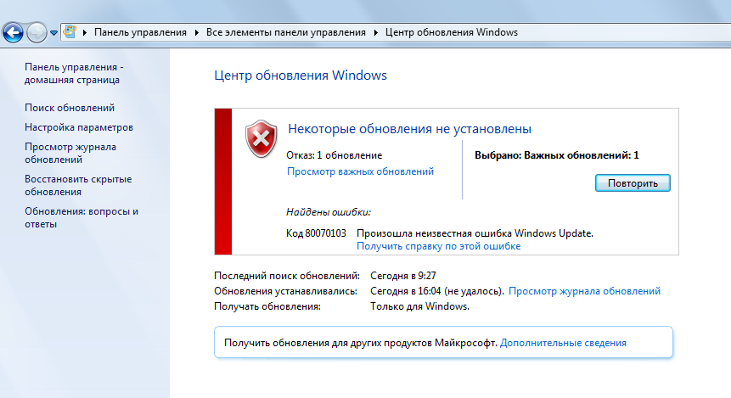Click Выбрано: Важных обновлений: 1 text
731x398 pixels.
click(x=557, y=155)
